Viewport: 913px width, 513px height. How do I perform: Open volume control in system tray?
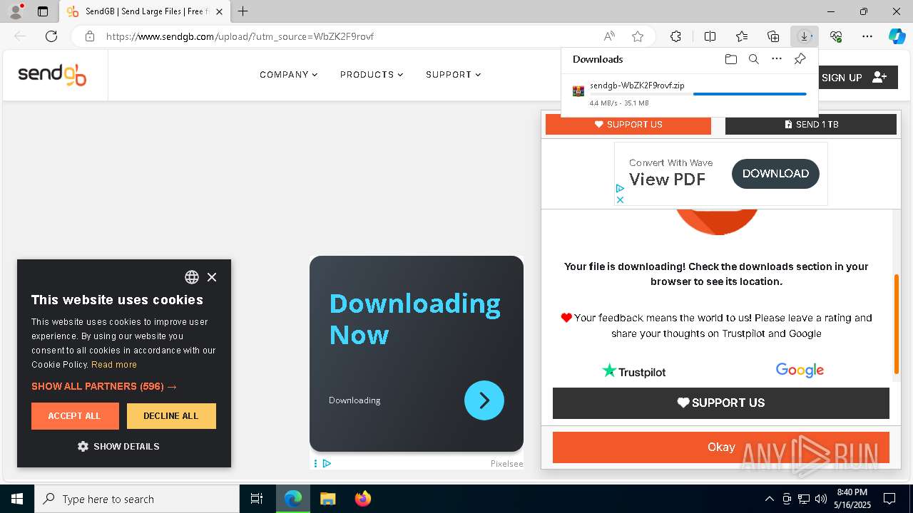[x=821, y=499]
